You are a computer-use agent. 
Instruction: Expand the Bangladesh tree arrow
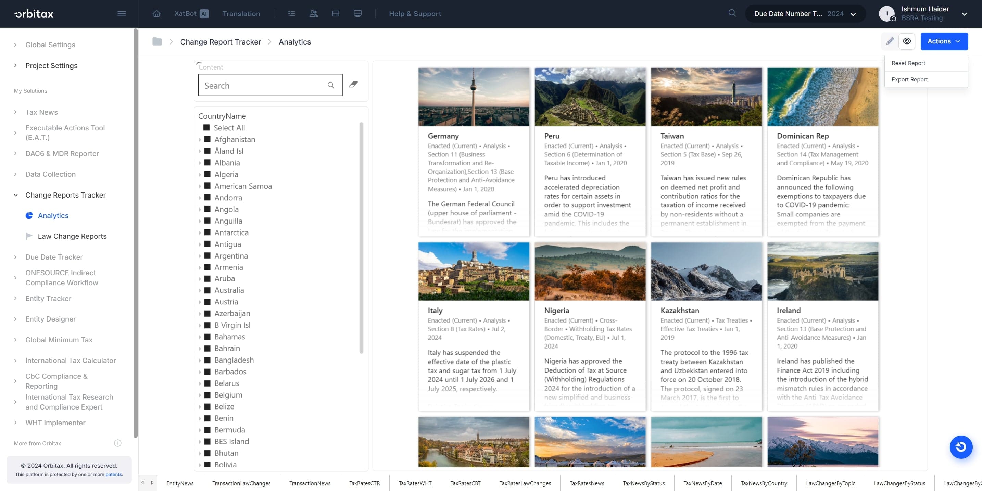(200, 360)
